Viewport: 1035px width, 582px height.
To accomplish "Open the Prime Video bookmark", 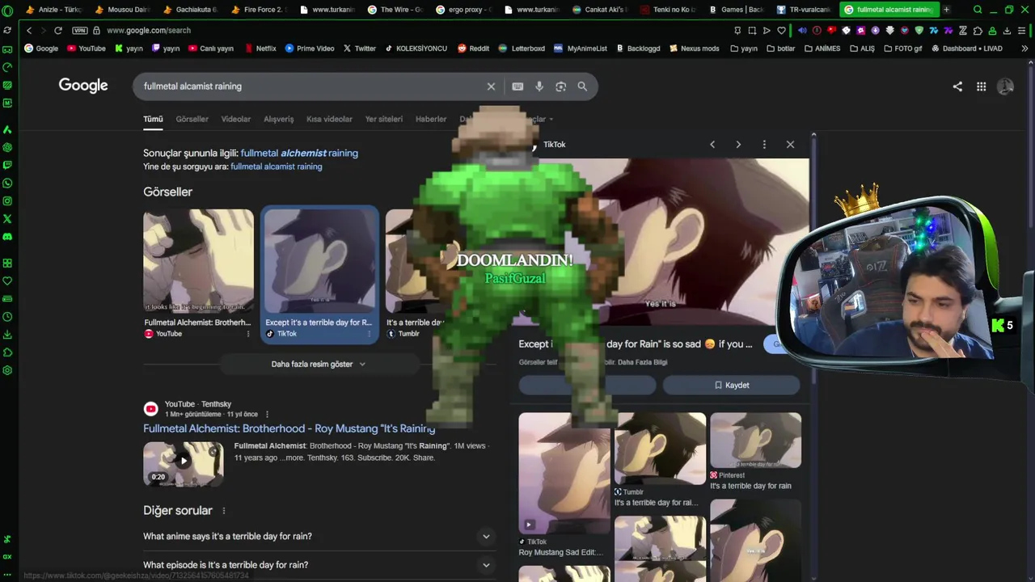I will [310, 48].
